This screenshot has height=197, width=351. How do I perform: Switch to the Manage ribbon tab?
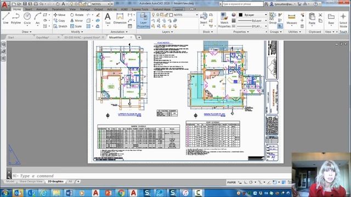(x=85, y=9)
